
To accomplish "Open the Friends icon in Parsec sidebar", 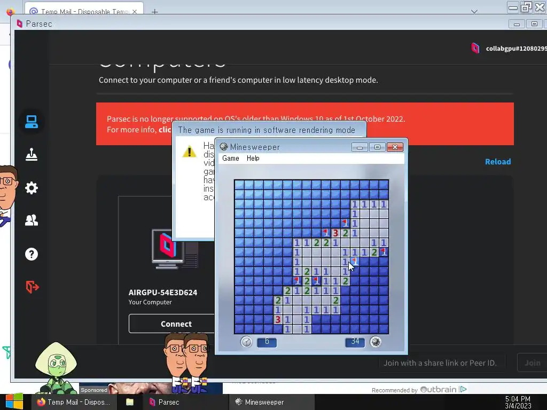I will [32, 220].
